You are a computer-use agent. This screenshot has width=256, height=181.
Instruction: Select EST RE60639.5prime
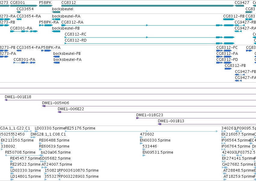point(54,146)
